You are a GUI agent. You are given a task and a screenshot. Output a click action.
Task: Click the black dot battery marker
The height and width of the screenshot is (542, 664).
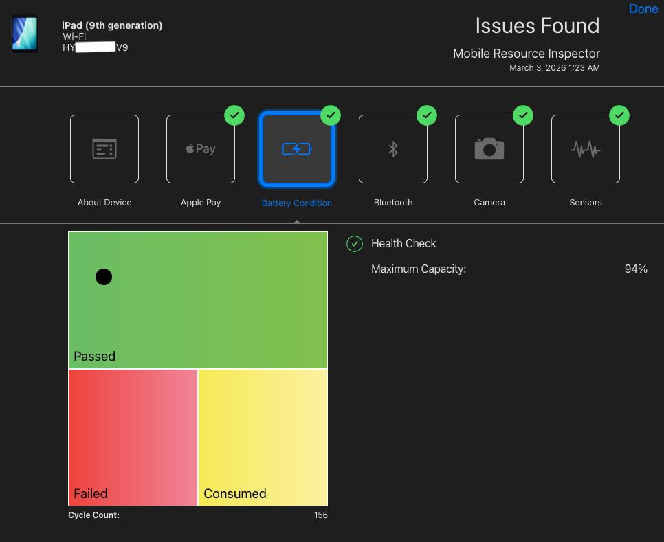(104, 277)
